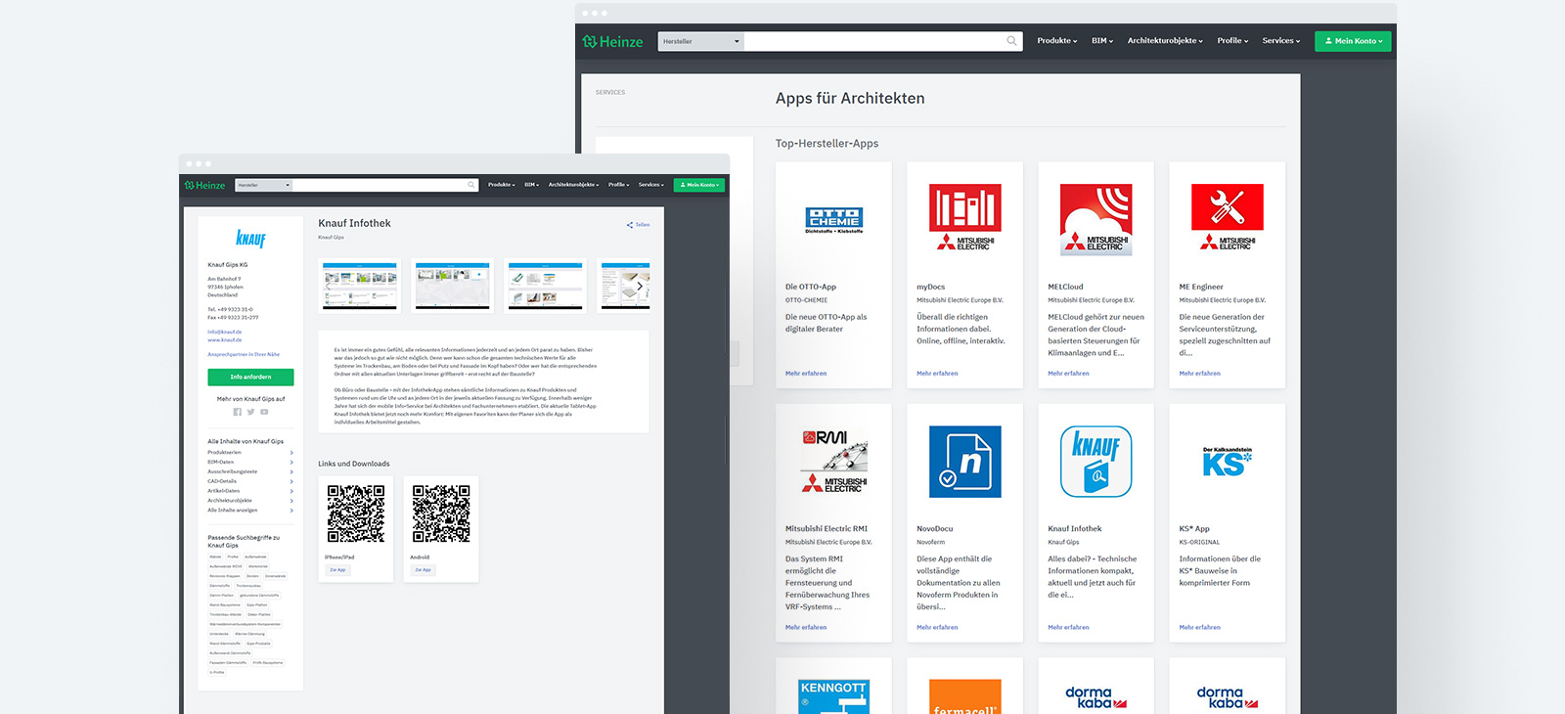Open Mein Konto menu in Apps für Architekten window
This screenshot has width=1565, height=714.
1353,41
